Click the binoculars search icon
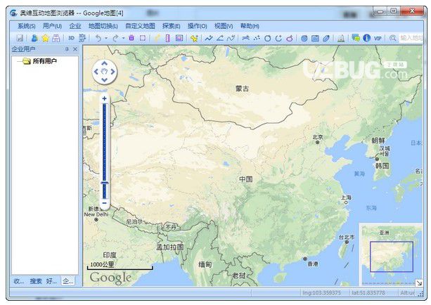 [56, 38]
